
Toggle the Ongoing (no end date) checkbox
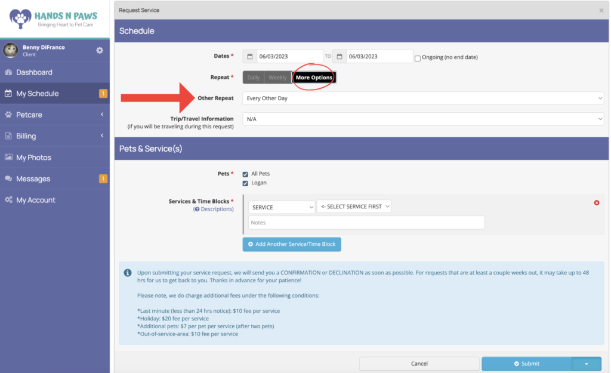coord(418,58)
